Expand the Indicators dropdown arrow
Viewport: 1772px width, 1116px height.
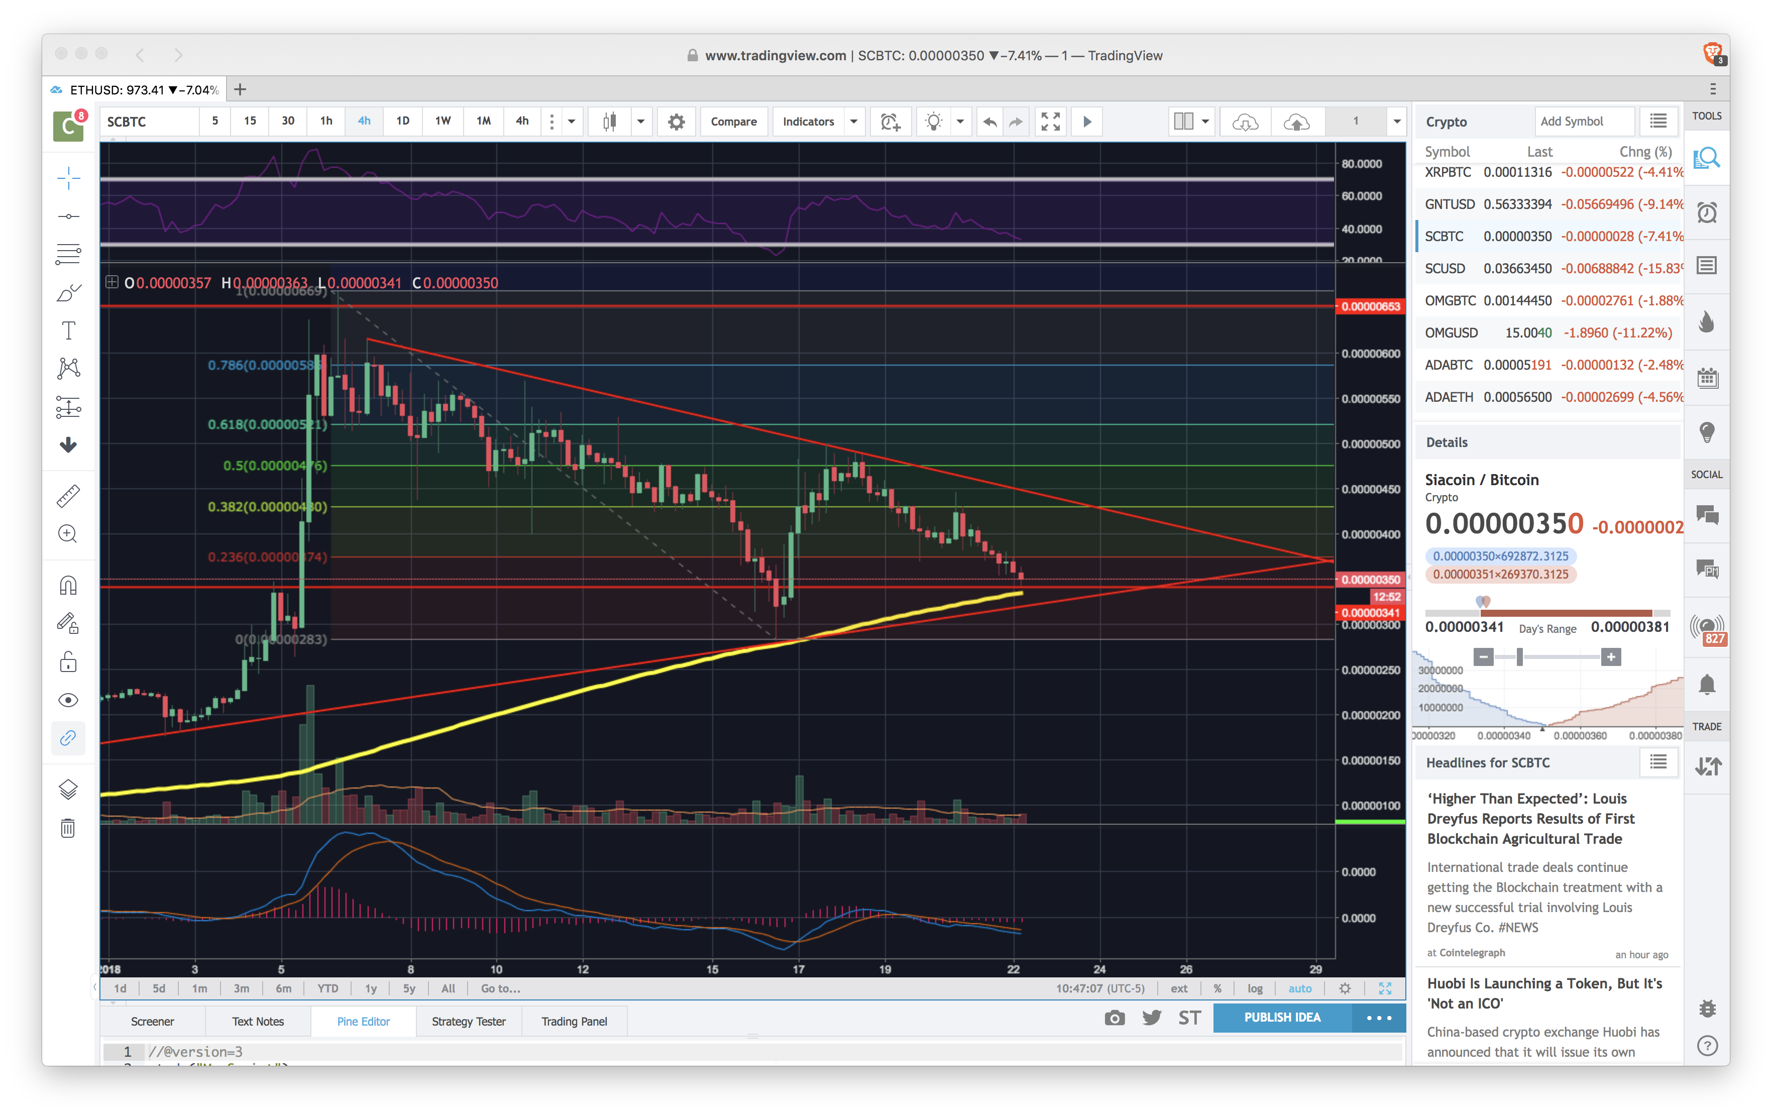pyautogui.click(x=854, y=122)
